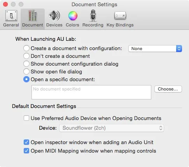Select the Document bookshelf icon
The image size is (189, 167).
click(33, 16)
